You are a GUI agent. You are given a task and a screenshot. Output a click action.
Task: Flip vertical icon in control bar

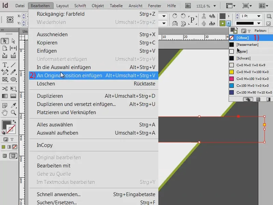click(x=183, y=23)
